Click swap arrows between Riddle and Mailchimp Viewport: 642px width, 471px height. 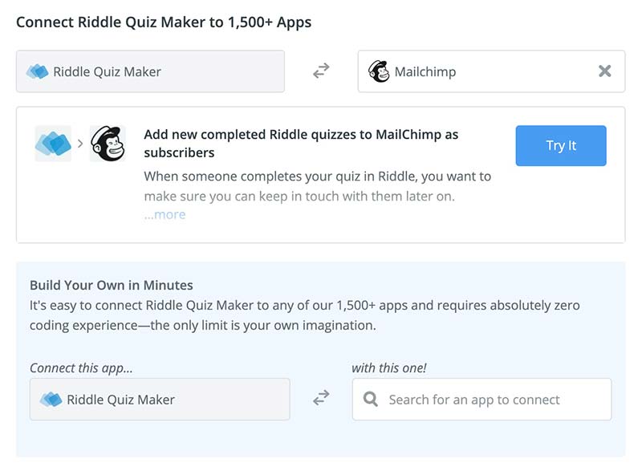click(x=321, y=71)
